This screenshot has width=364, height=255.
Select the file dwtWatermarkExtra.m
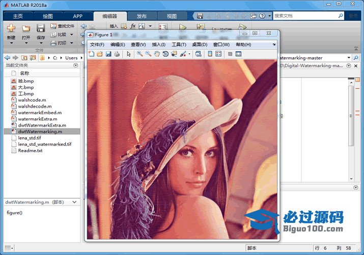[42, 125]
